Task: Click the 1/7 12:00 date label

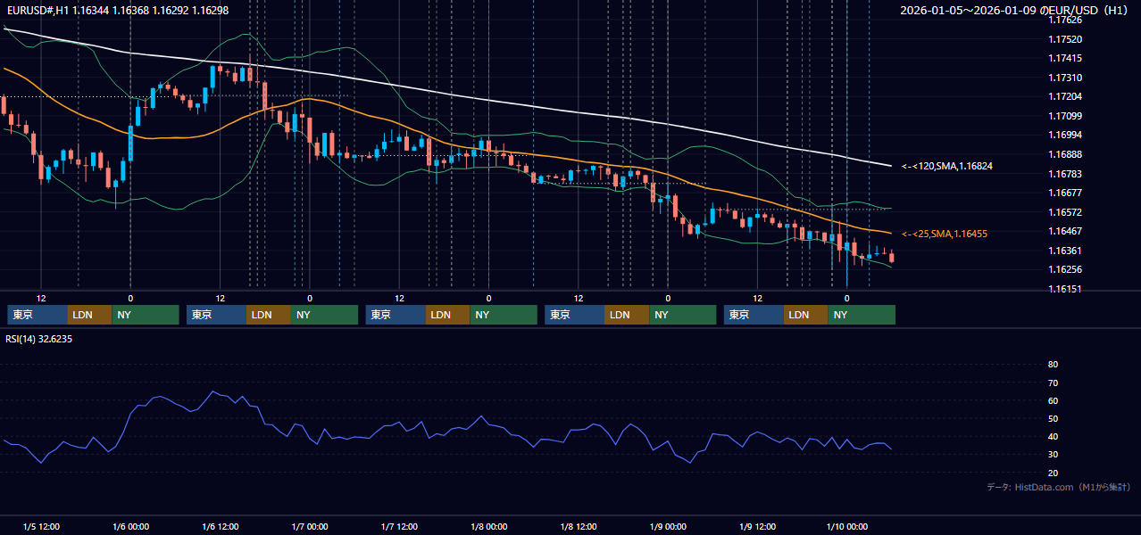Action: pos(399,527)
